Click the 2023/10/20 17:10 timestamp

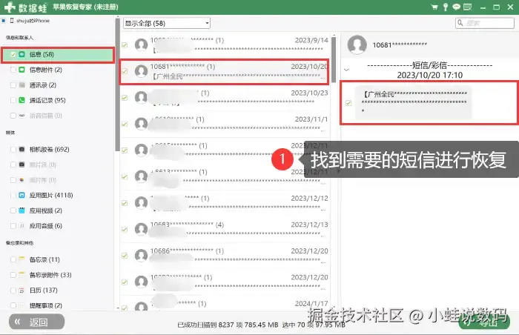(429, 75)
